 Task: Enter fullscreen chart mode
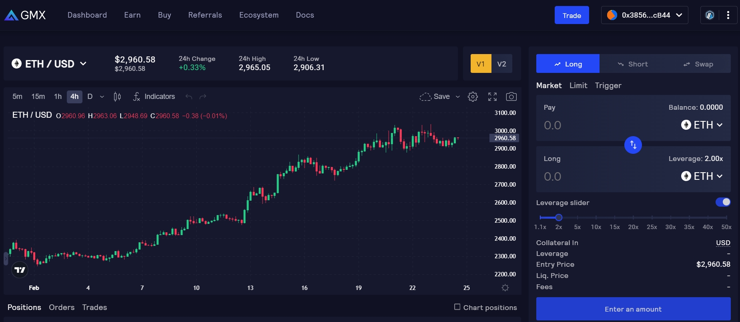click(492, 97)
